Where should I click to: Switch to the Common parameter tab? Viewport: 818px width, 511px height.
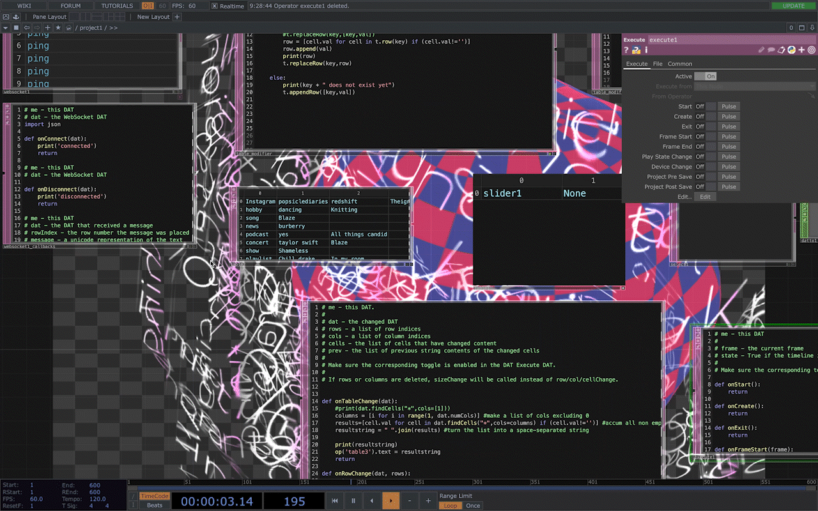[x=679, y=64]
